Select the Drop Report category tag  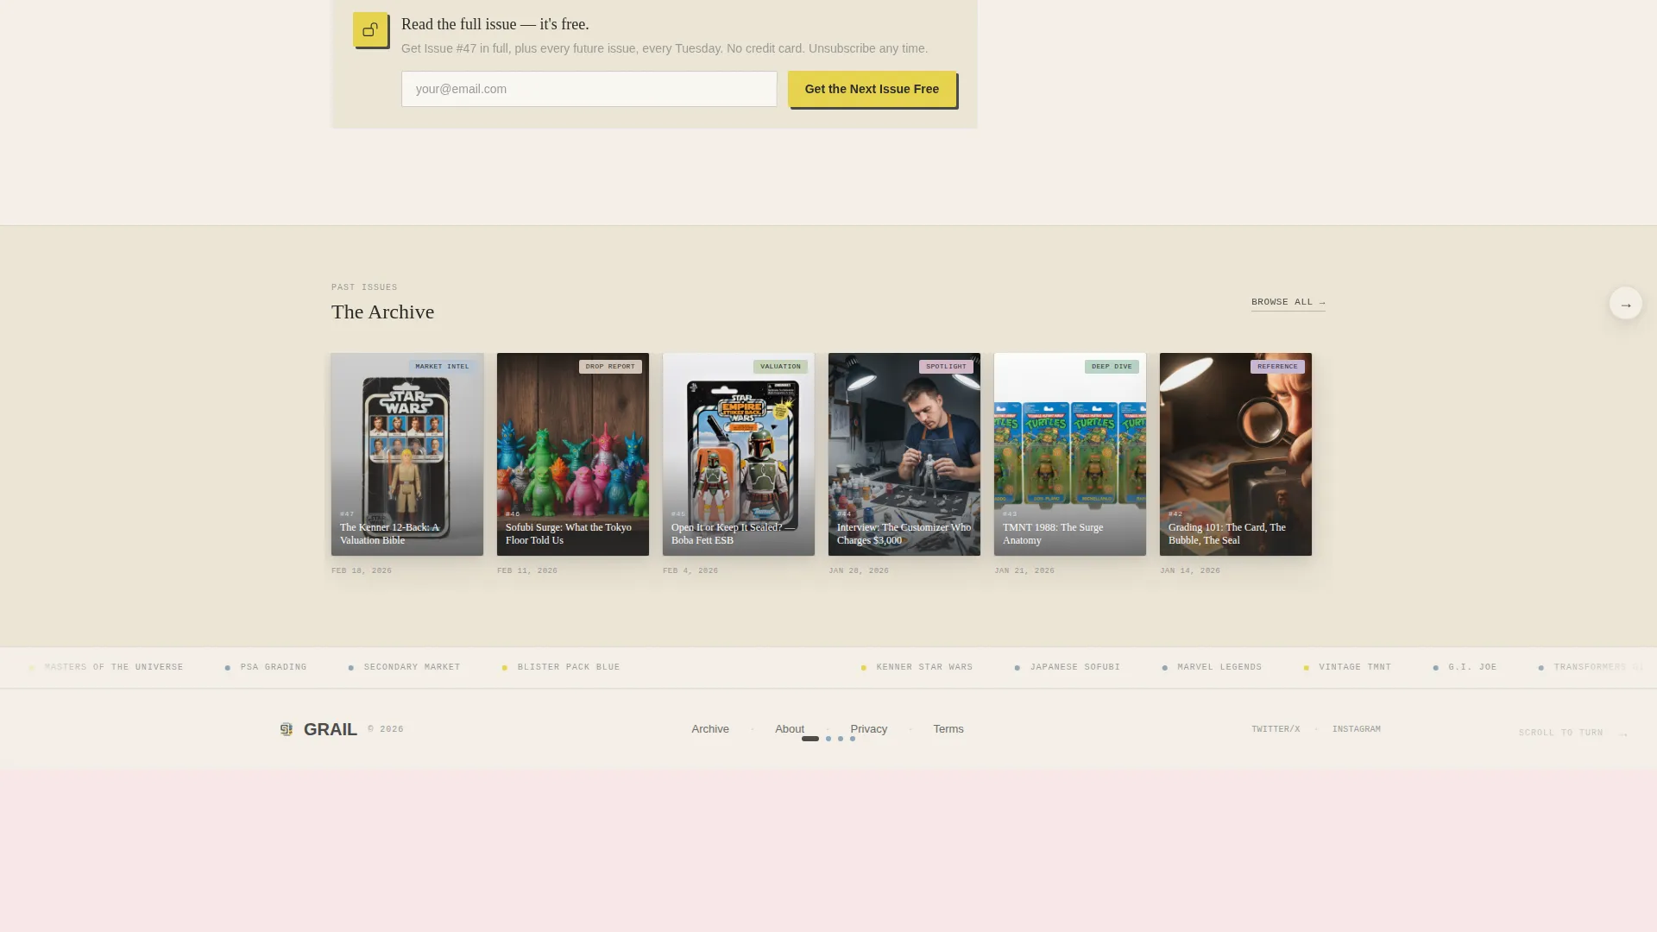click(x=610, y=367)
